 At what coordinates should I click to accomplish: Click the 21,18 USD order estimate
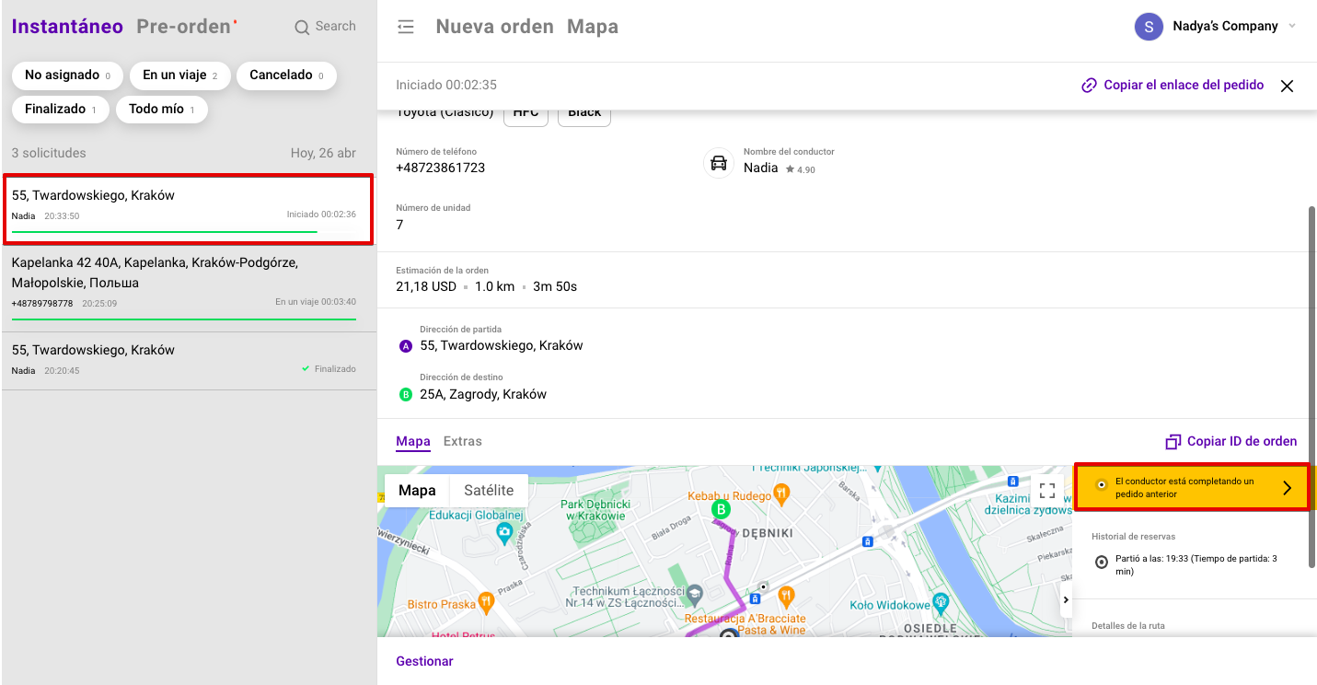click(426, 286)
